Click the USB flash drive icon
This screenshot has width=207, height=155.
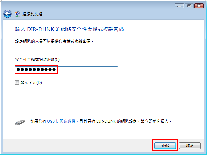[20, 122]
